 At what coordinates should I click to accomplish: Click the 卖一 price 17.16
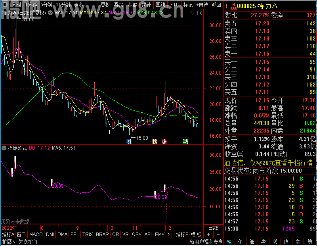[x=262, y=54]
